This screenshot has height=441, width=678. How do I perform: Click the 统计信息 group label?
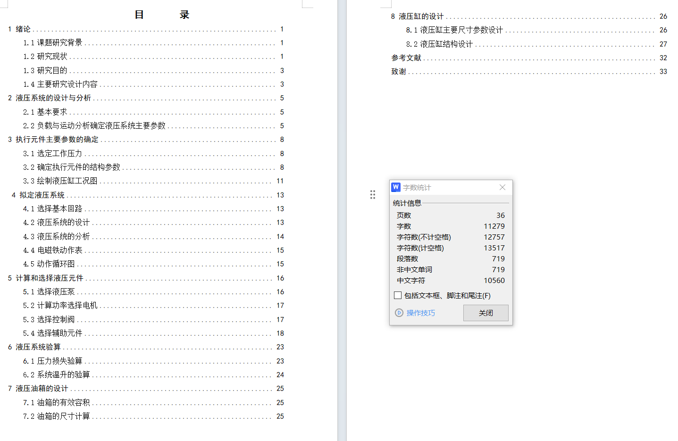click(407, 203)
